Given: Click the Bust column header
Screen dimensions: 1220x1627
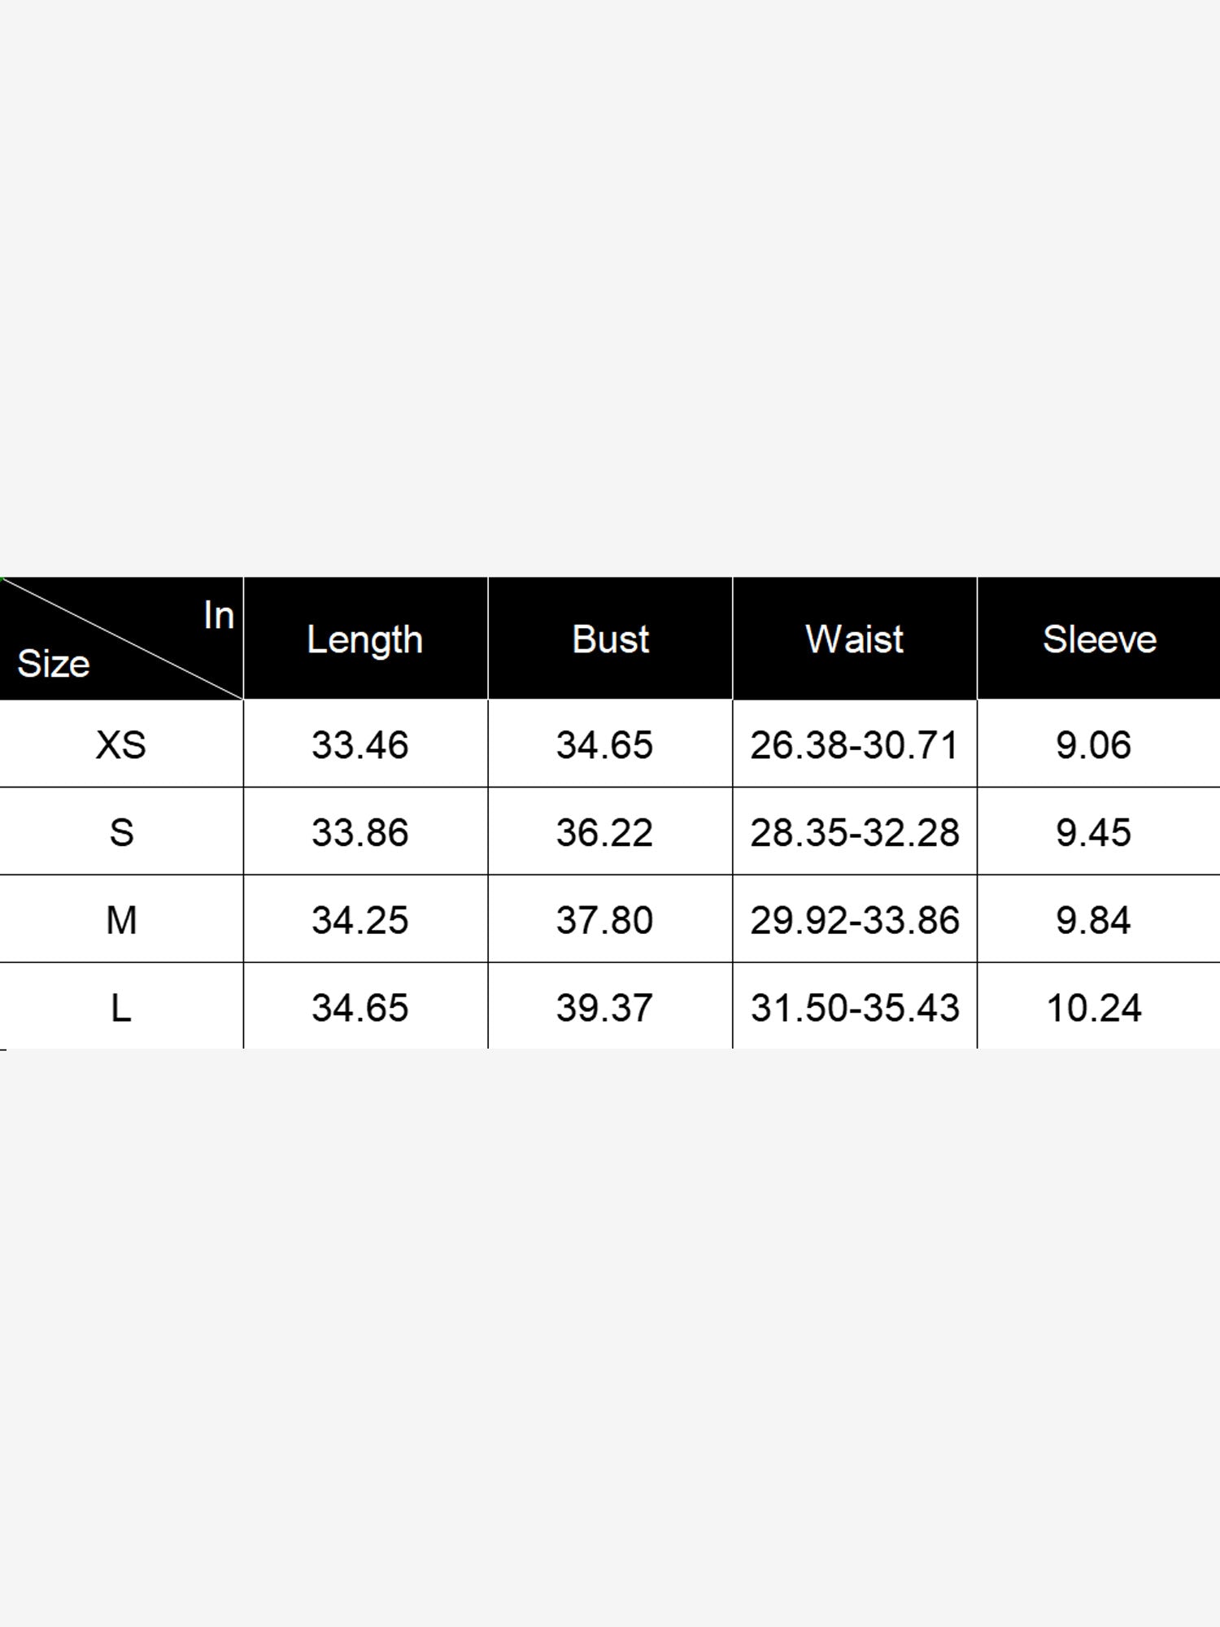Looking at the screenshot, I should coord(610,639).
